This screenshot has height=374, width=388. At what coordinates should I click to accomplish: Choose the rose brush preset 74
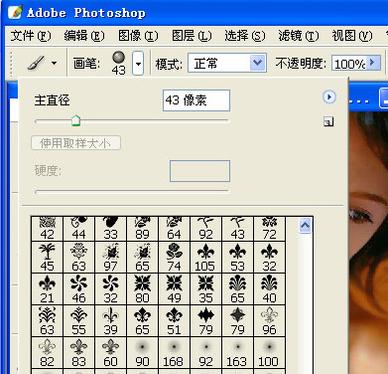(174, 258)
